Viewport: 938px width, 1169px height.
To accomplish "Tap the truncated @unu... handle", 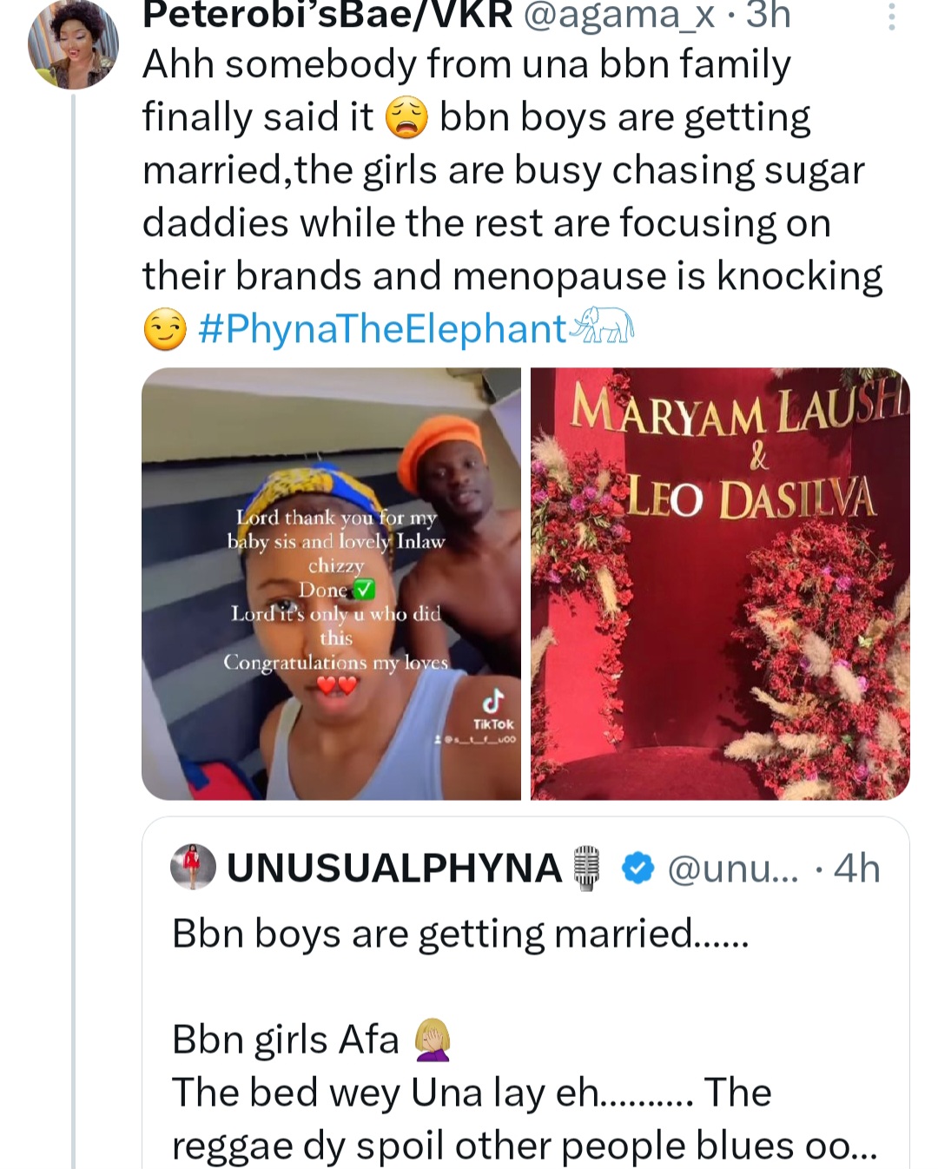I will pyautogui.click(x=731, y=868).
